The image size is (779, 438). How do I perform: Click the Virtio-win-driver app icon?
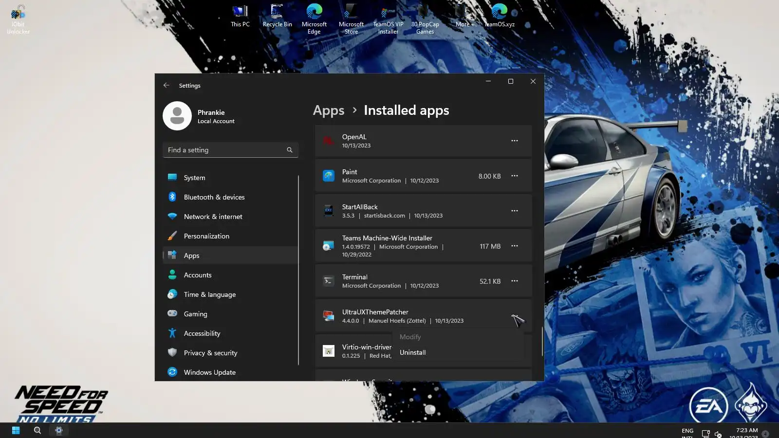[x=329, y=351]
